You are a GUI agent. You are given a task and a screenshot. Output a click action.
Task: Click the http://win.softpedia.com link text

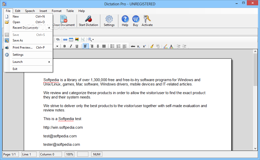pyautogui.click(x=63, y=127)
